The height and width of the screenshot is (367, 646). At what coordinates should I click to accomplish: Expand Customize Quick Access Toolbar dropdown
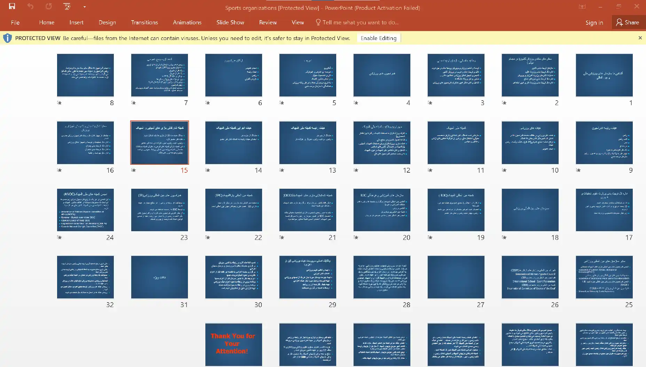point(84,7)
